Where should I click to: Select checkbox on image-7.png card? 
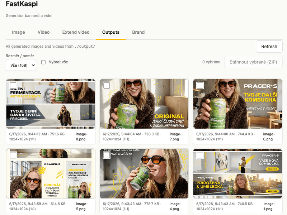[107, 85]
